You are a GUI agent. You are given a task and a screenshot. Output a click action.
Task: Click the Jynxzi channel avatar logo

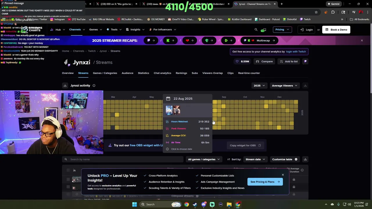[66, 62]
